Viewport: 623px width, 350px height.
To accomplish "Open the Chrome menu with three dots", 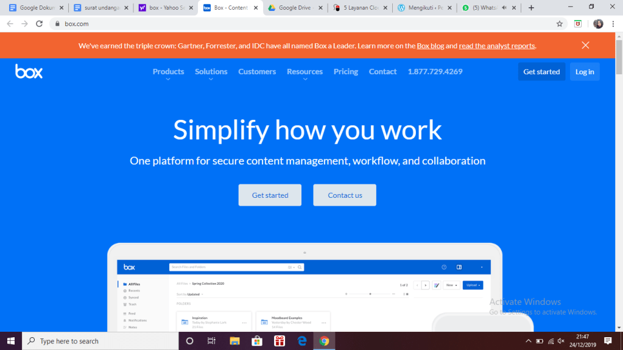I will 614,24.
